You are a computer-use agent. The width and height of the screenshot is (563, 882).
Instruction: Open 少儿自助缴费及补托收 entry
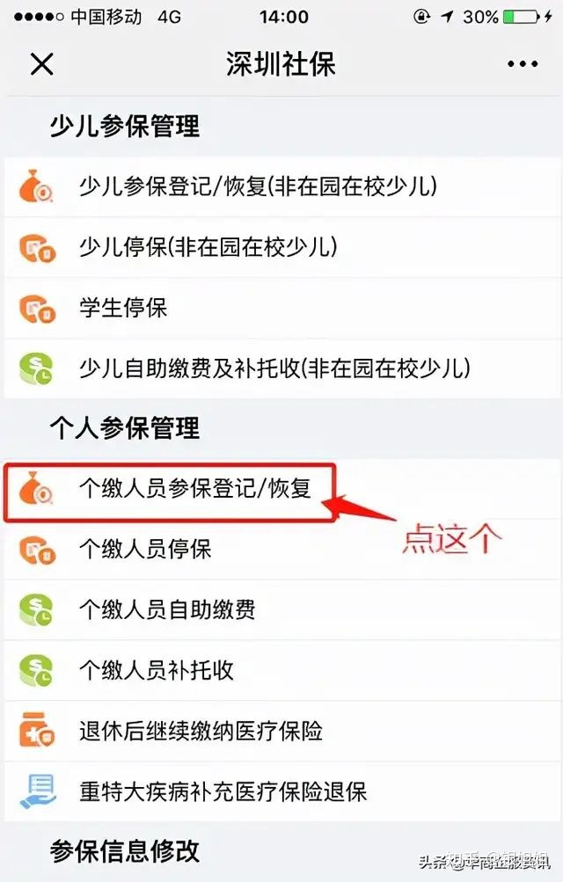point(283,369)
